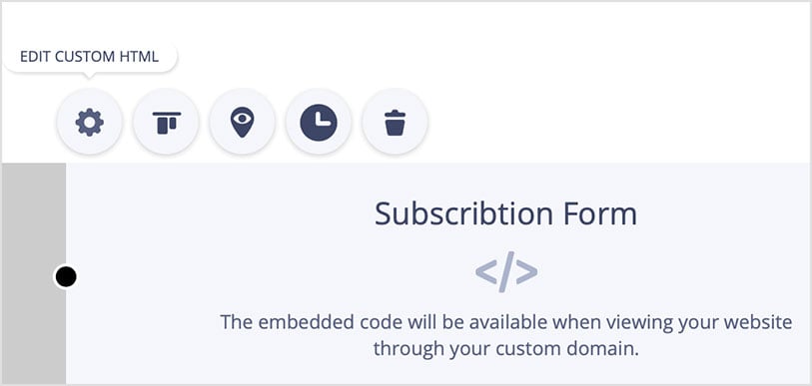Click the round button with the garbage bin
Screen dimensions: 812x386
tap(395, 122)
